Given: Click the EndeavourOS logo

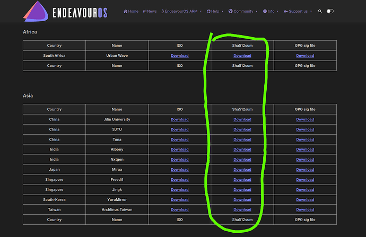Looking at the screenshot, I should 65,12.
